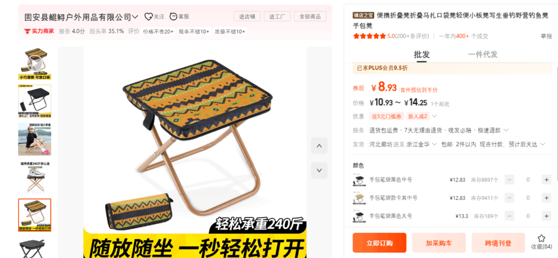Screen dimensions: 558x258
Task: Click the 进店铺 button
Action: click(247, 16)
